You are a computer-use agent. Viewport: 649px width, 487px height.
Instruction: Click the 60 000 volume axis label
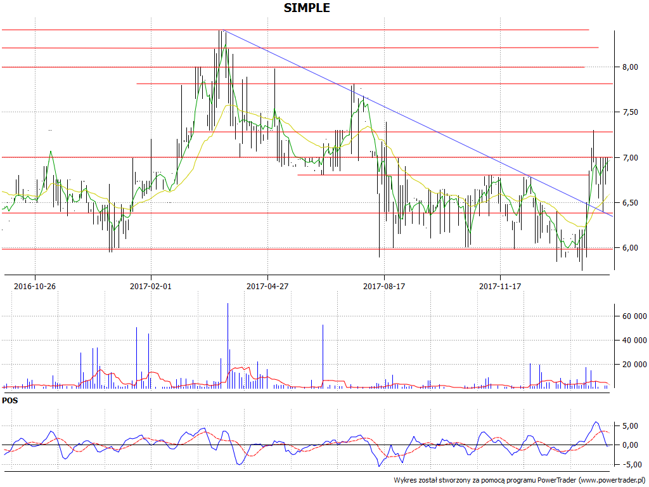point(634,316)
